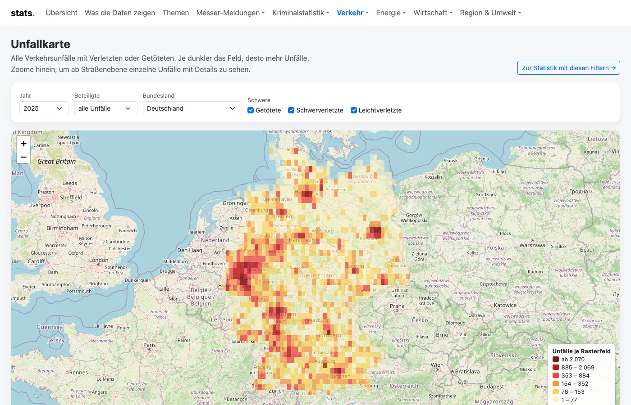This screenshot has width=631, height=405.
Task: Expand the Kriminalstatistik nav dropdown
Action: pos(301,13)
